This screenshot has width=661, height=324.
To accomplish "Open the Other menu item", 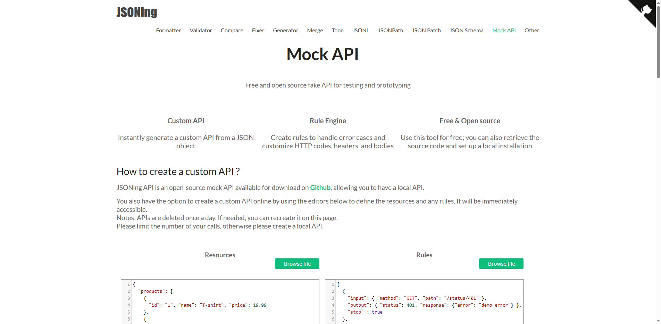I will coord(532,31).
